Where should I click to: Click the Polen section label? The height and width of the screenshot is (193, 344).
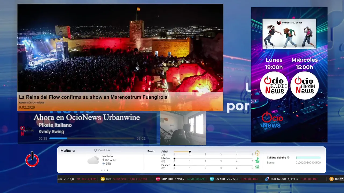151,151
